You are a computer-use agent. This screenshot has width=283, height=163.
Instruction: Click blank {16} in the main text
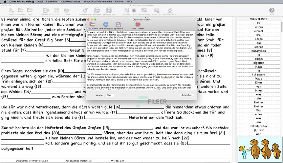(x=139, y=107)
